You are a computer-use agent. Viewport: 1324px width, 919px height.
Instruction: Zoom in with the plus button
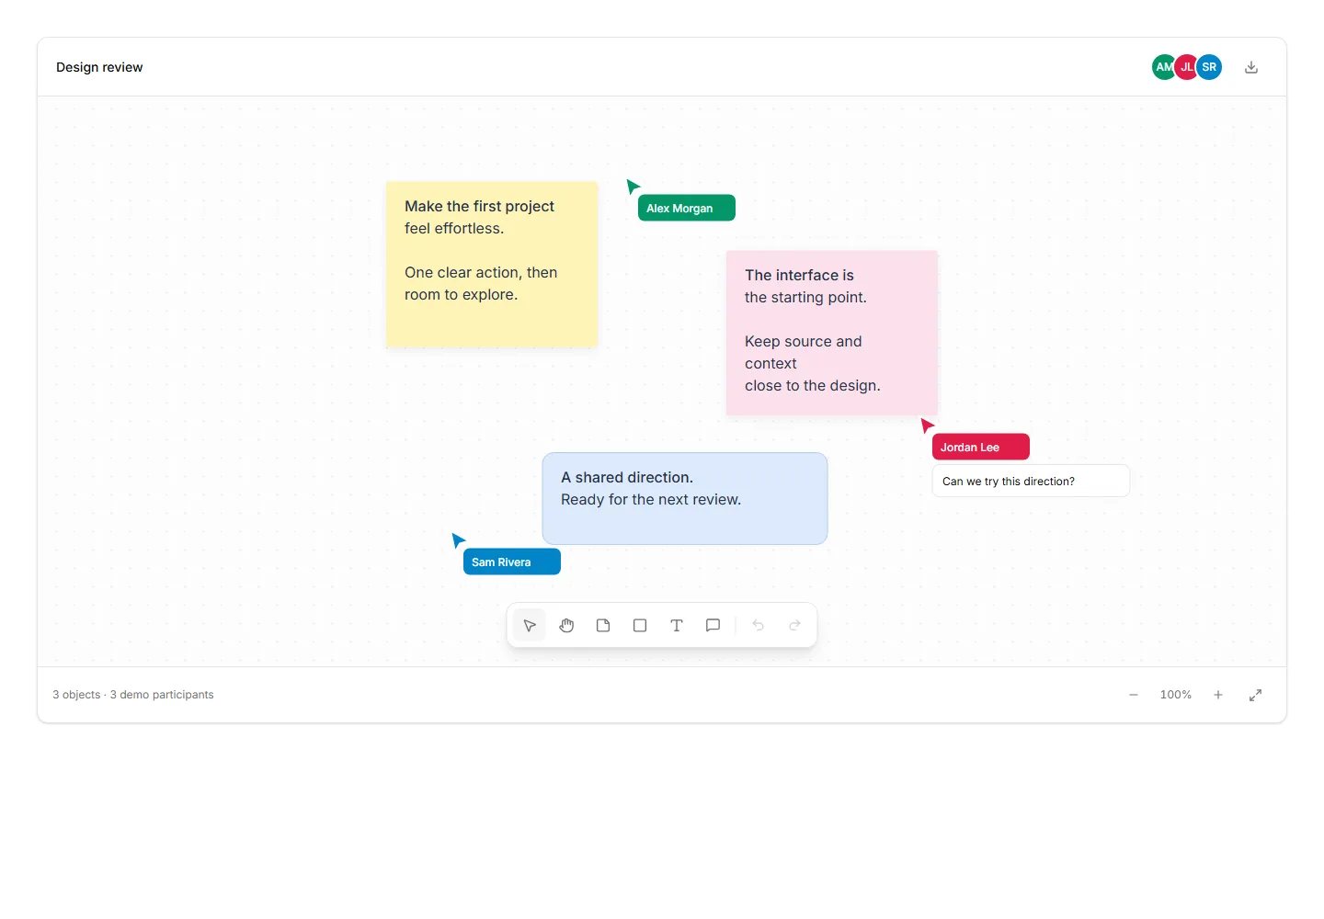coord(1218,695)
